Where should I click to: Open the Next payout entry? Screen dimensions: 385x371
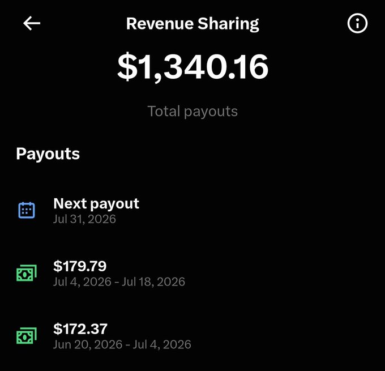192,211
